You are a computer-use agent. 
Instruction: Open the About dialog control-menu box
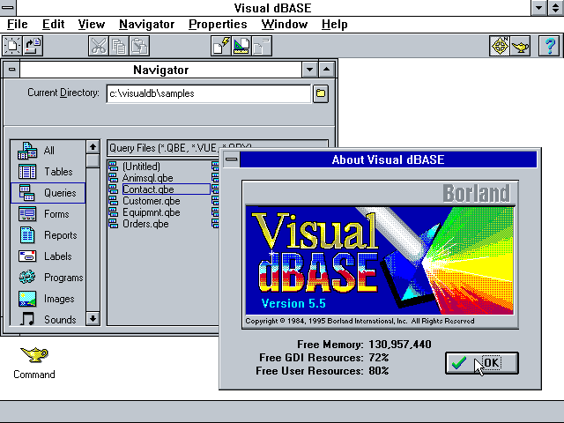[x=231, y=160]
